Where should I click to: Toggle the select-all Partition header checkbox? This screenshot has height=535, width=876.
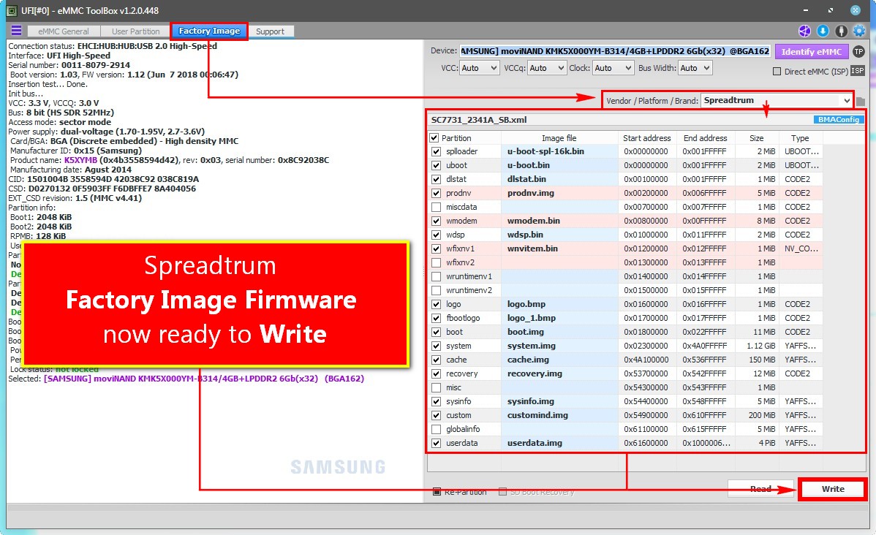(434, 138)
